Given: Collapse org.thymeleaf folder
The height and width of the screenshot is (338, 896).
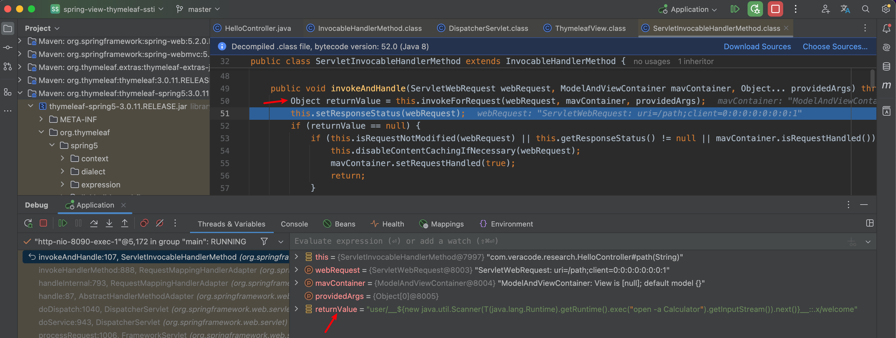Looking at the screenshot, I should click(41, 132).
